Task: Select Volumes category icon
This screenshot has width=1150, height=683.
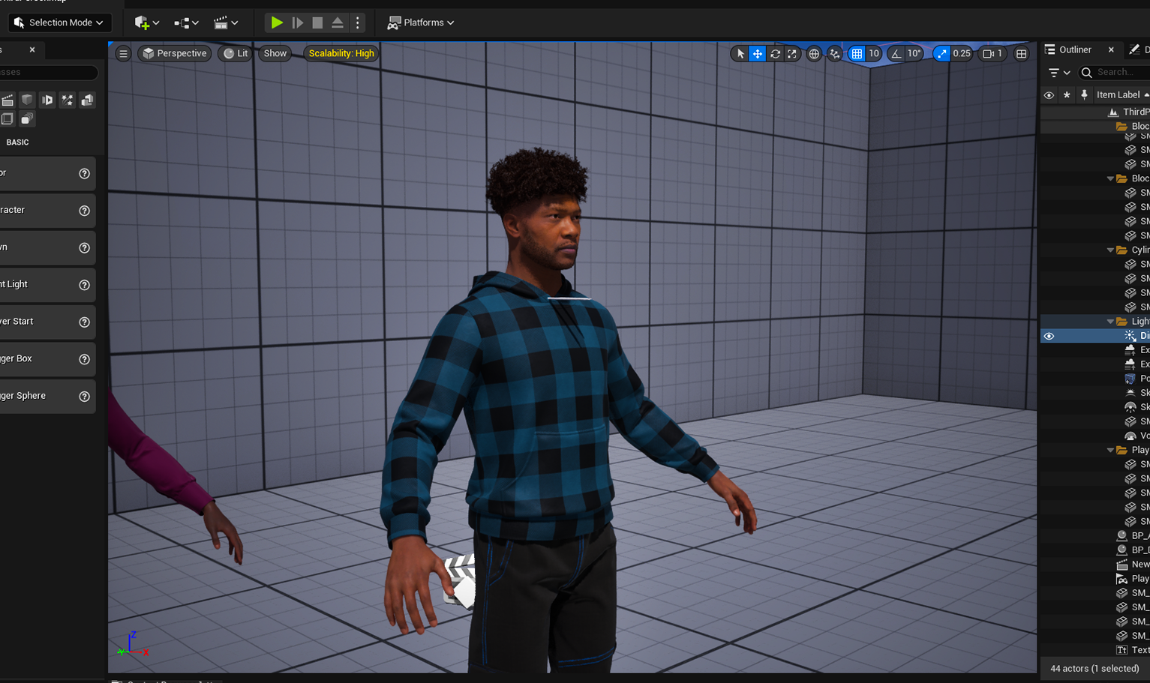Action: click(8, 119)
